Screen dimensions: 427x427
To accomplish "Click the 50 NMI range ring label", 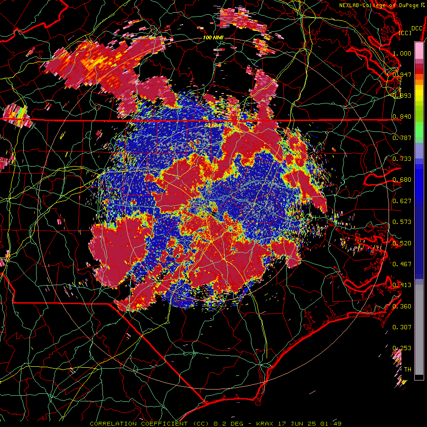I will [x=213, y=126].
